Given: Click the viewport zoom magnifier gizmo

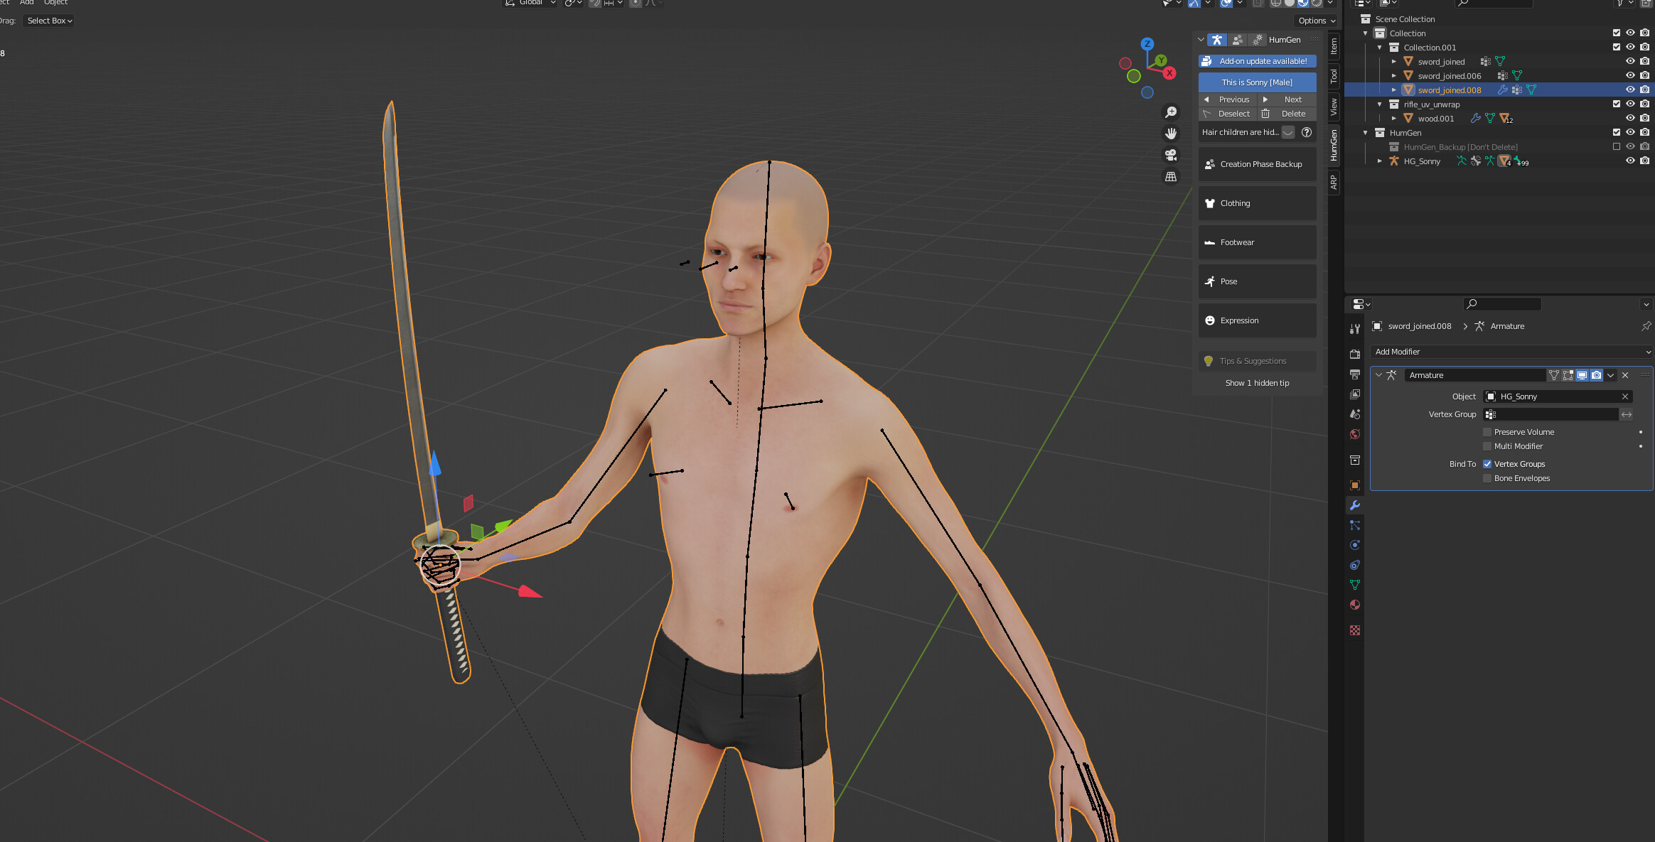Looking at the screenshot, I should [1171, 112].
